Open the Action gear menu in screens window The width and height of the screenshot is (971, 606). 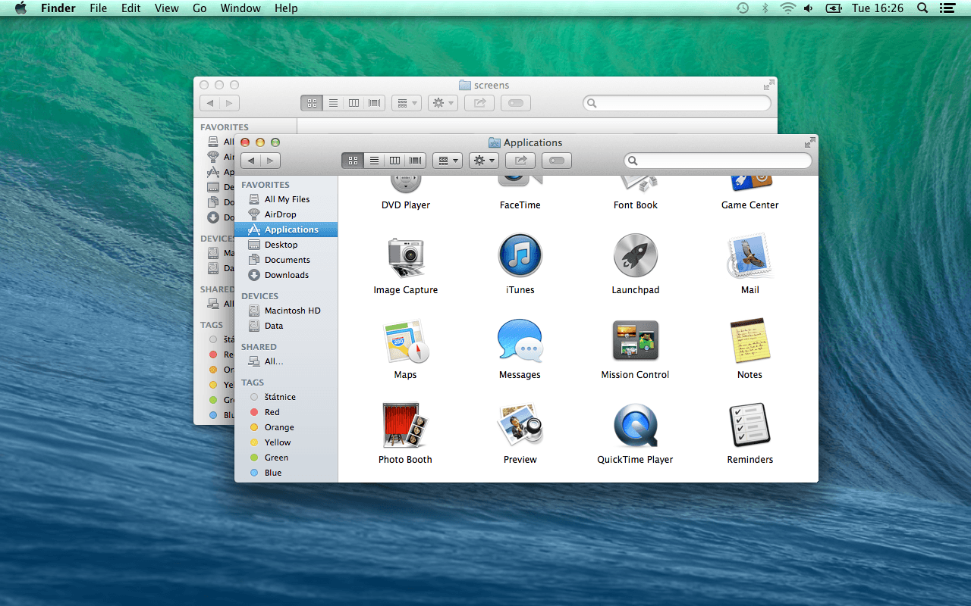(x=443, y=103)
